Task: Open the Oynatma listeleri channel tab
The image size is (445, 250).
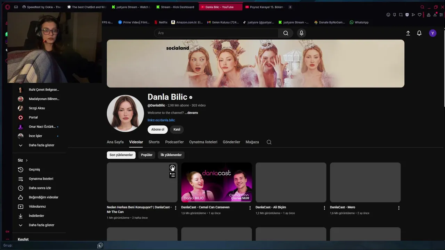Action: click(x=203, y=142)
